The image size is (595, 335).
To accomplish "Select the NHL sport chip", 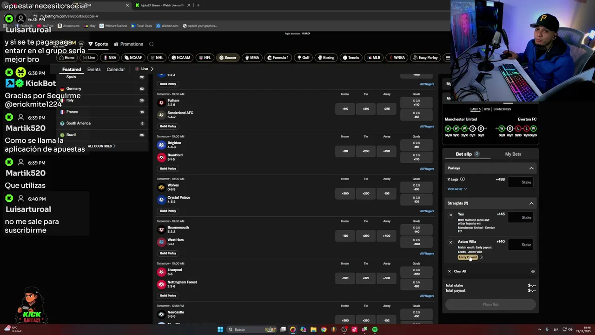I will 157,58.
